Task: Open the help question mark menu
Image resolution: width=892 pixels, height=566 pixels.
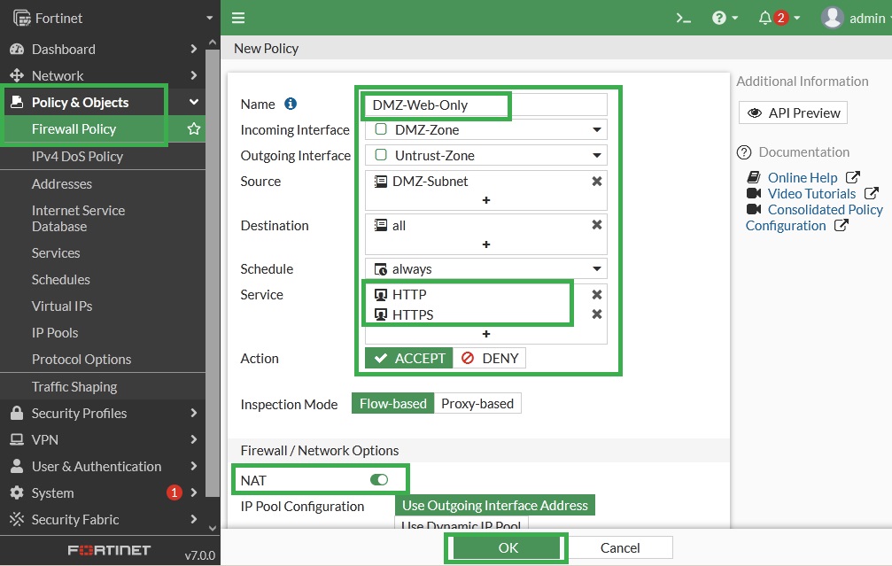Action: 725,19
